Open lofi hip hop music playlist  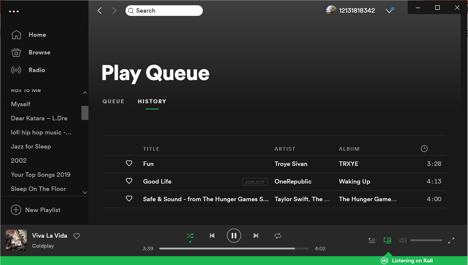click(x=41, y=132)
